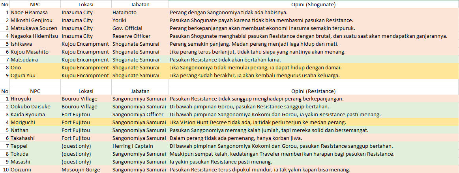Select the Ooizumi name cell
459x173 pixels.
click(x=35, y=170)
